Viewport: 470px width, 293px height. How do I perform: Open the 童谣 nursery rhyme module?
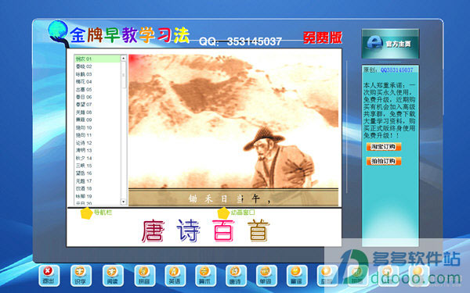point(297,276)
